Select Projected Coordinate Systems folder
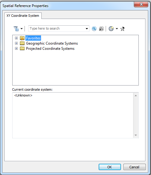The height and width of the screenshot is (175, 151). pos(50,49)
